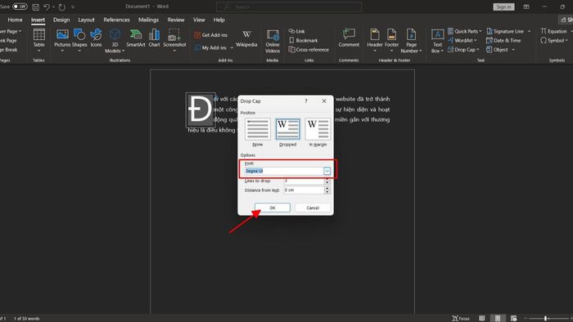Viewport: 573px width, 322px height.
Task: Go to the Mailings tab
Action: click(148, 20)
